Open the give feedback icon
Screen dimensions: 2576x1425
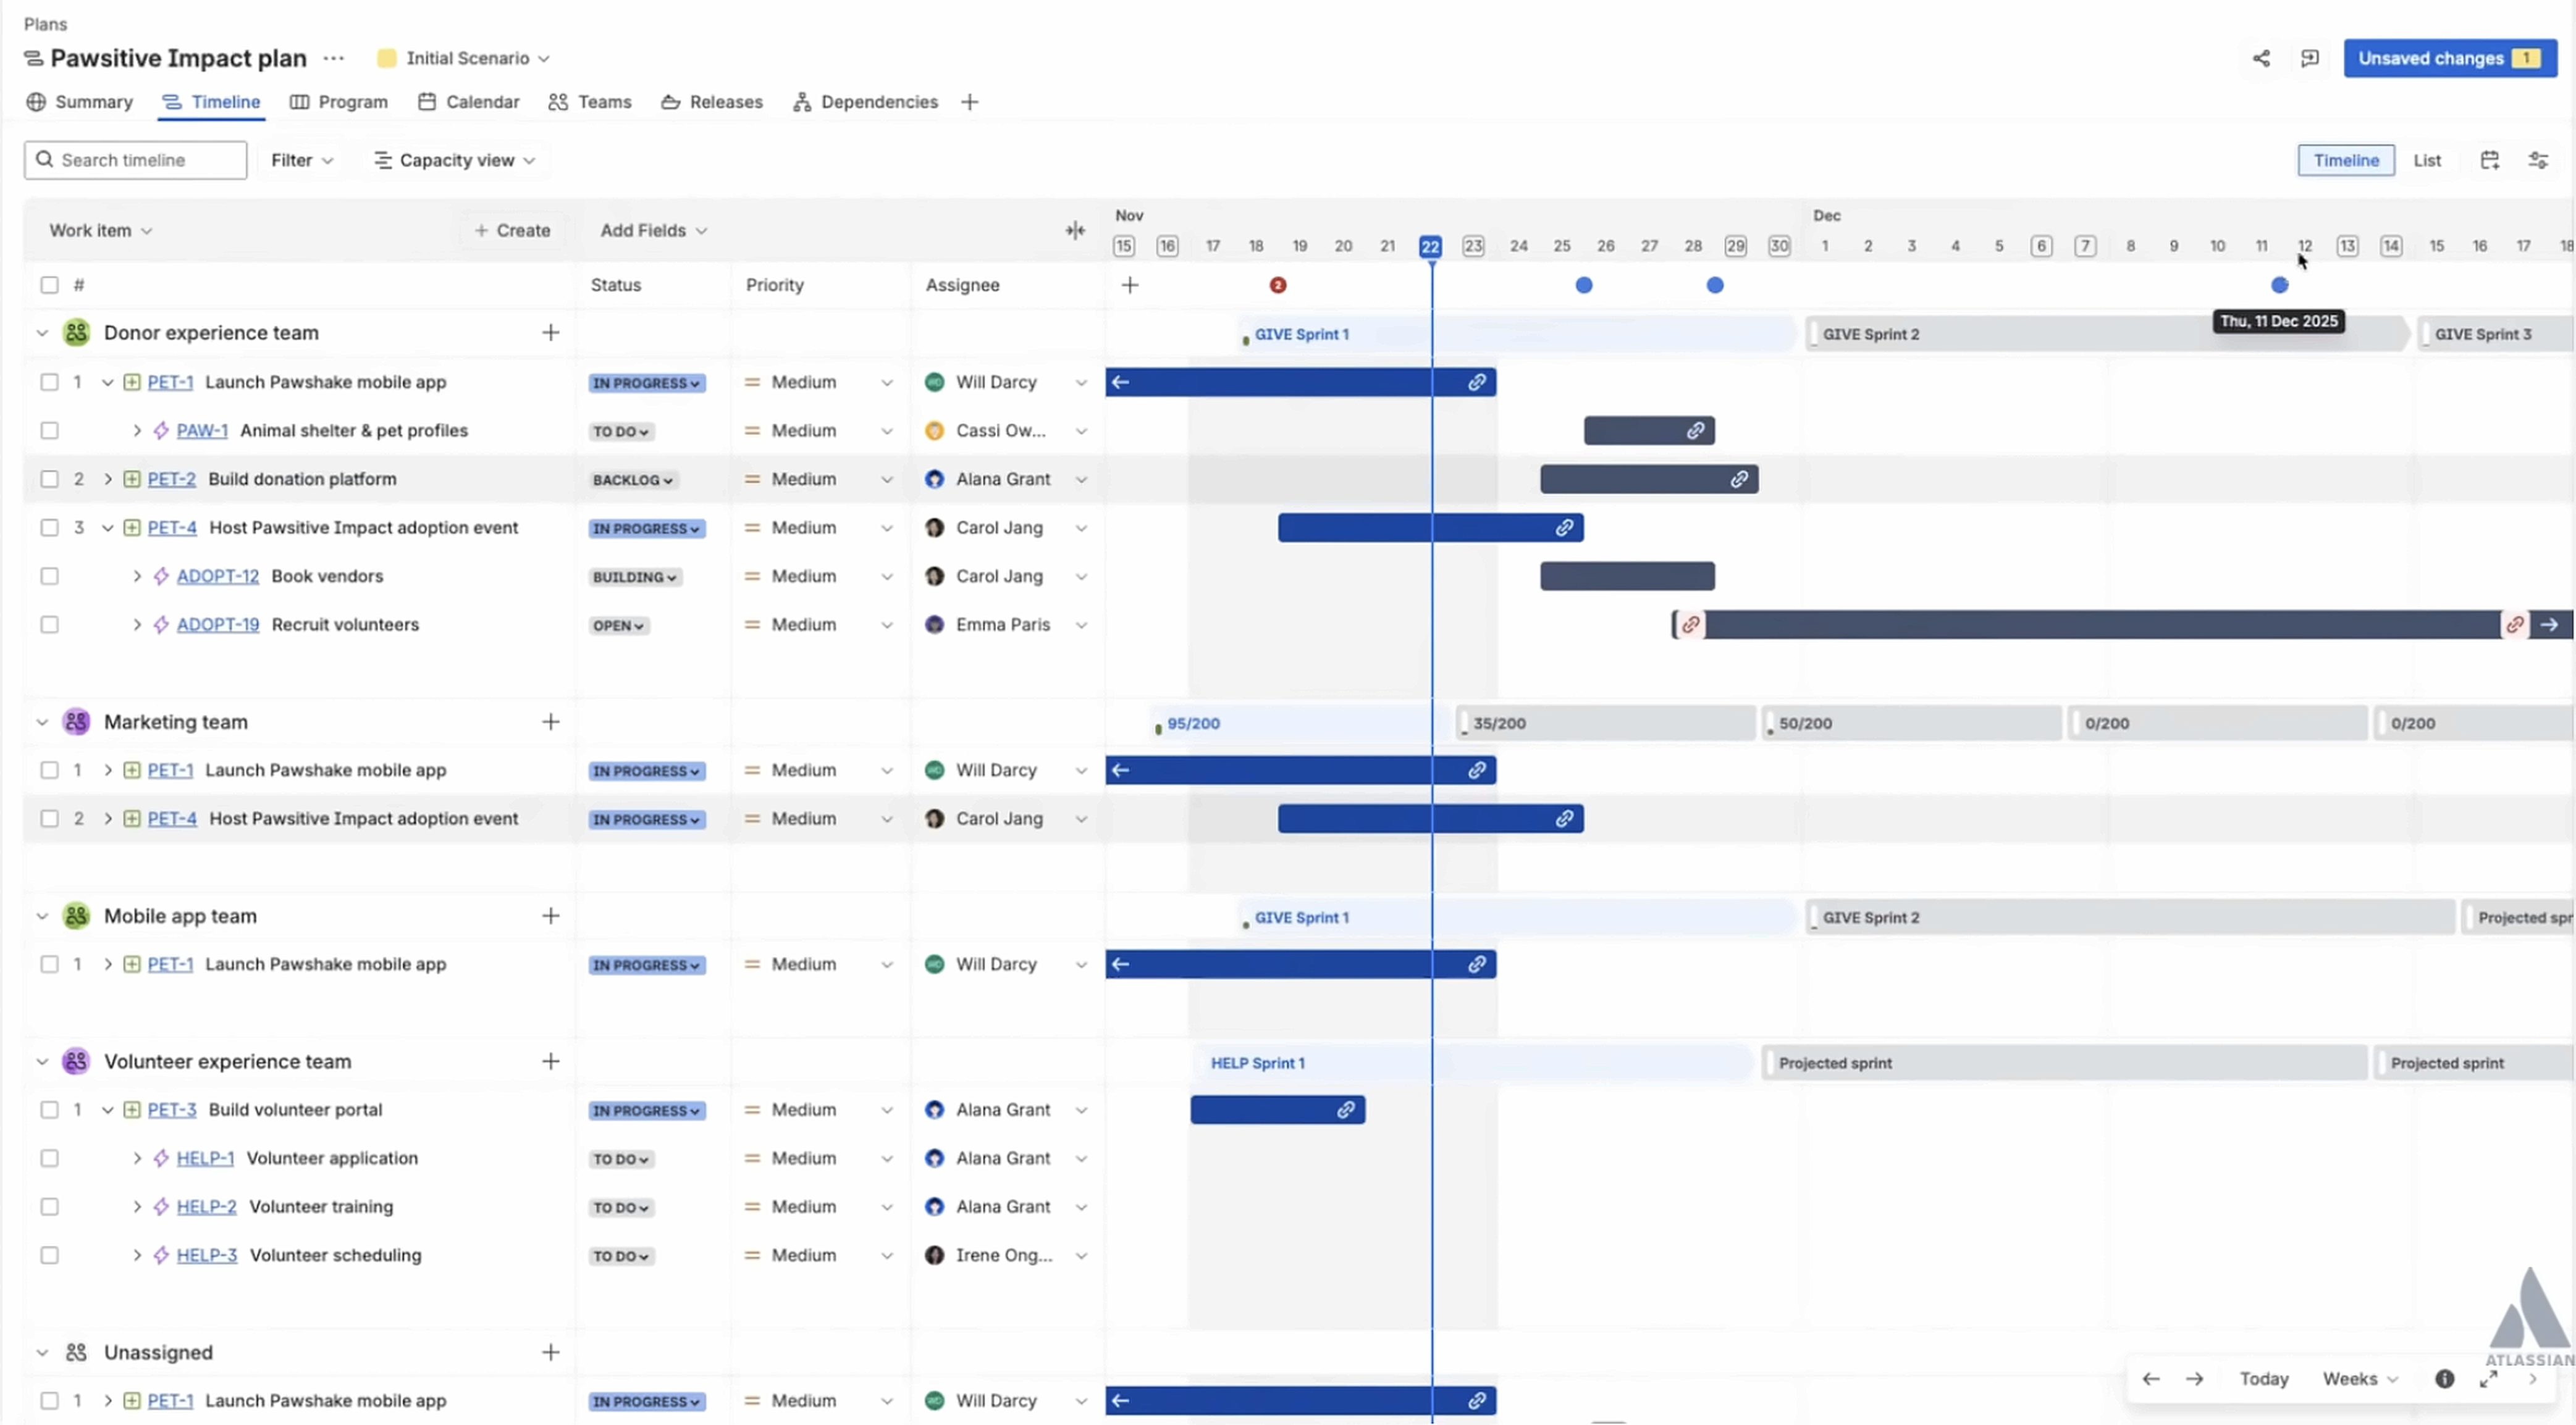click(2309, 58)
